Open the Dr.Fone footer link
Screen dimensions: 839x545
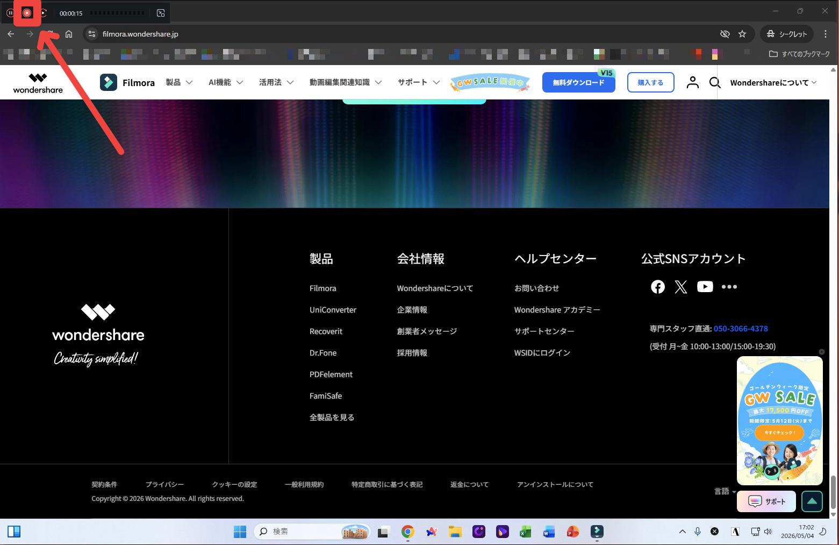(x=323, y=353)
